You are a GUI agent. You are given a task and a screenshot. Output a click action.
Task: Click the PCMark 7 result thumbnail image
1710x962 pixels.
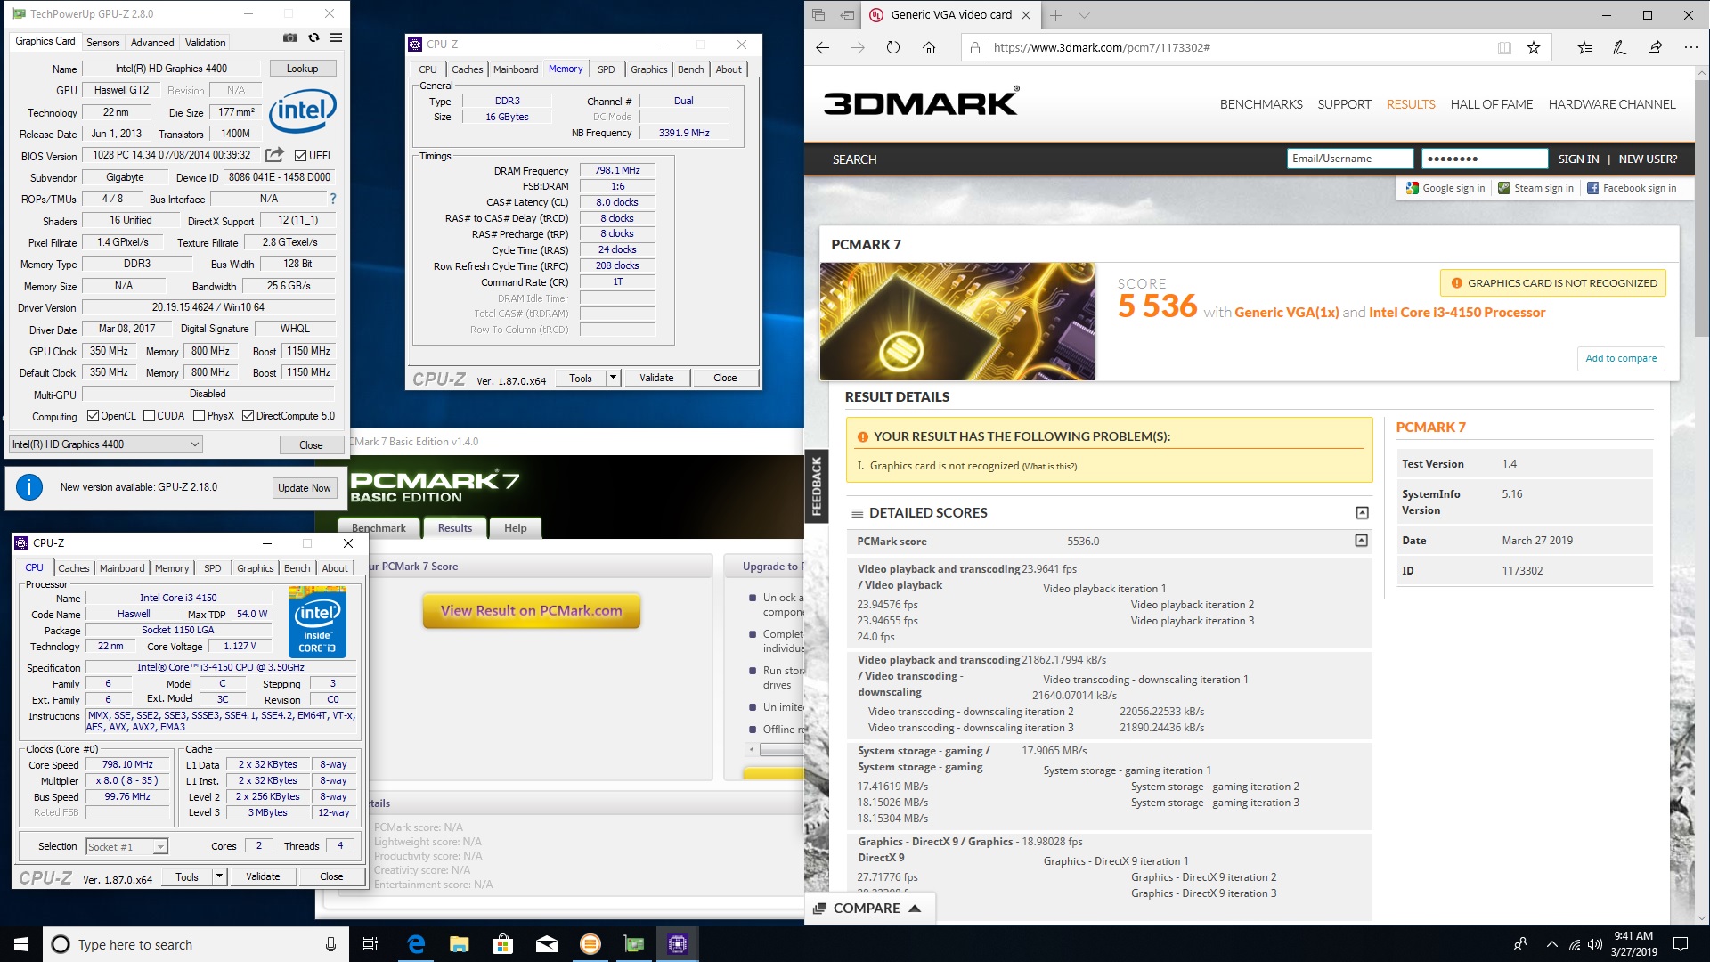[957, 322]
